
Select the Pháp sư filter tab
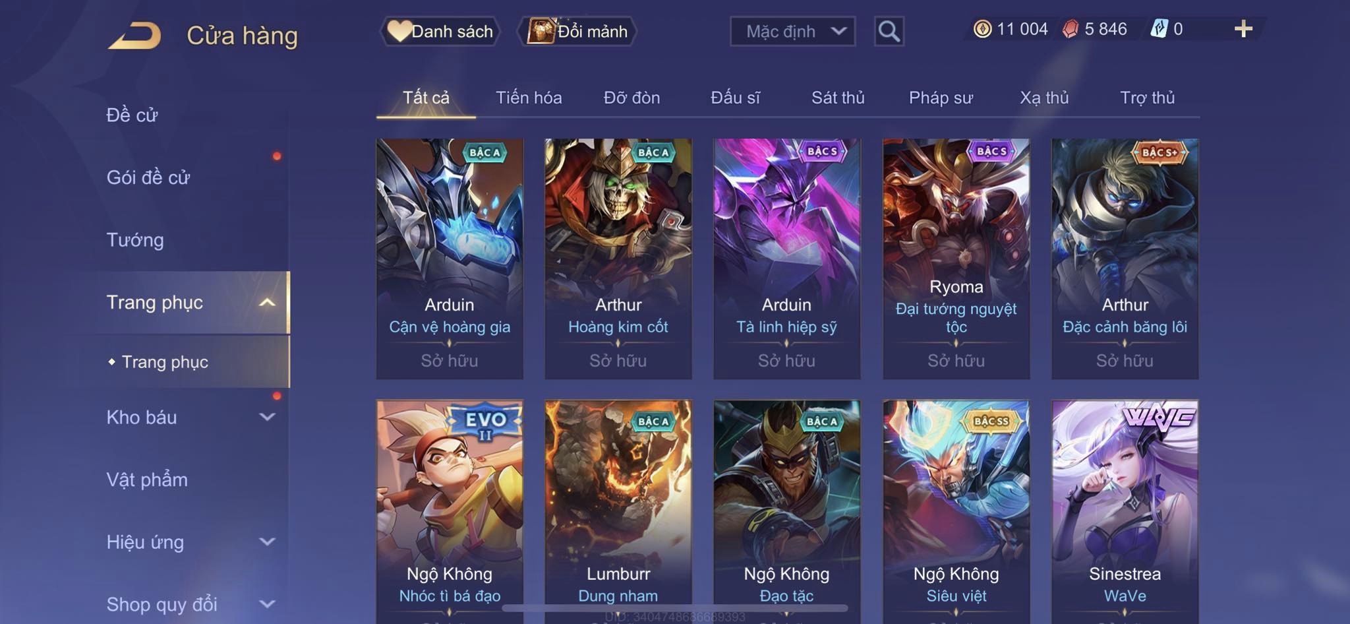[941, 98]
